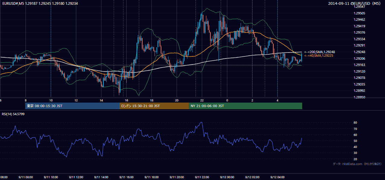This screenshot has width=385, height=180.
Task: Click the 1.29505 price axis label
Action: coord(360,13)
